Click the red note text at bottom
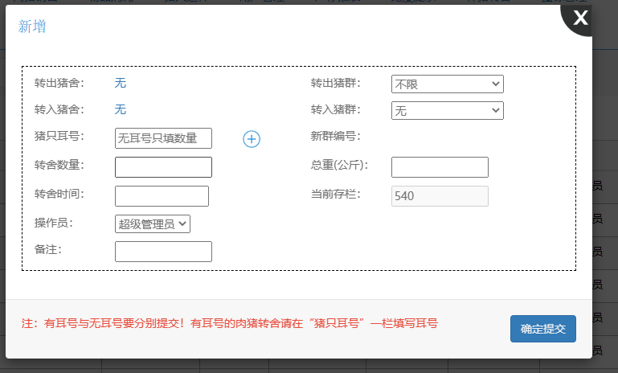This screenshot has width=618, height=373. point(229,324)
